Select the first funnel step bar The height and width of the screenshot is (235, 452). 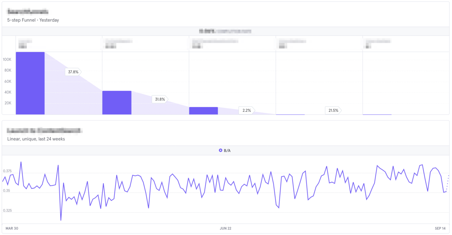(30, 83)
